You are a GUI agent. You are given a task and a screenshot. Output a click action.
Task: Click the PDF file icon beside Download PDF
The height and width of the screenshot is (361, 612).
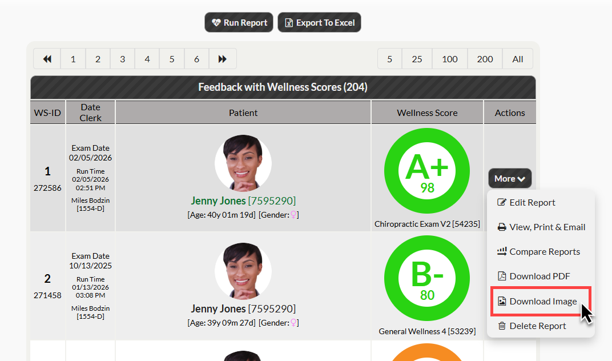[502, 276]
